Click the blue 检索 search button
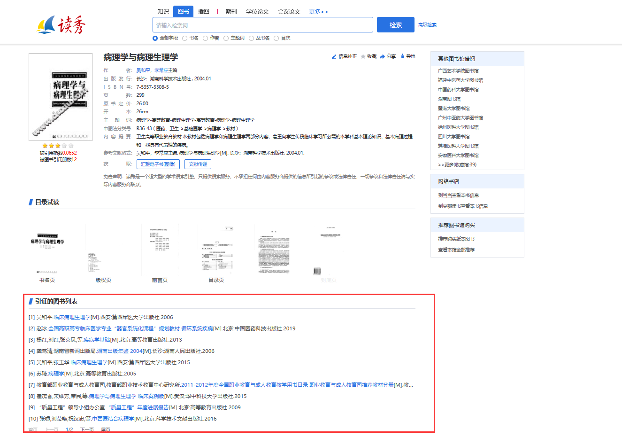This screenshot has width=622, height=437. (395, 25)
